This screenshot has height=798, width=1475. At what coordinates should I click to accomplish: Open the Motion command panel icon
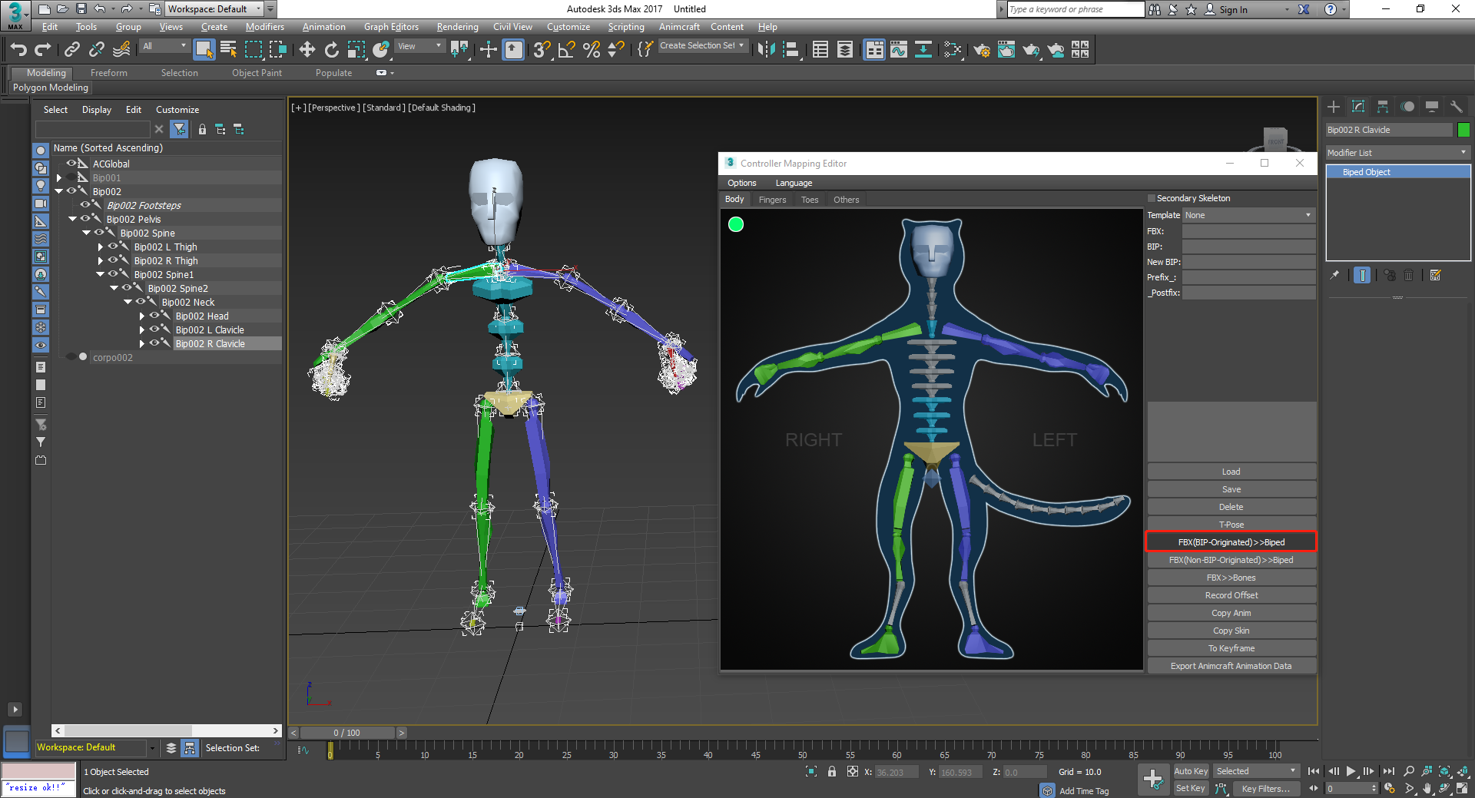point(1407,107)
